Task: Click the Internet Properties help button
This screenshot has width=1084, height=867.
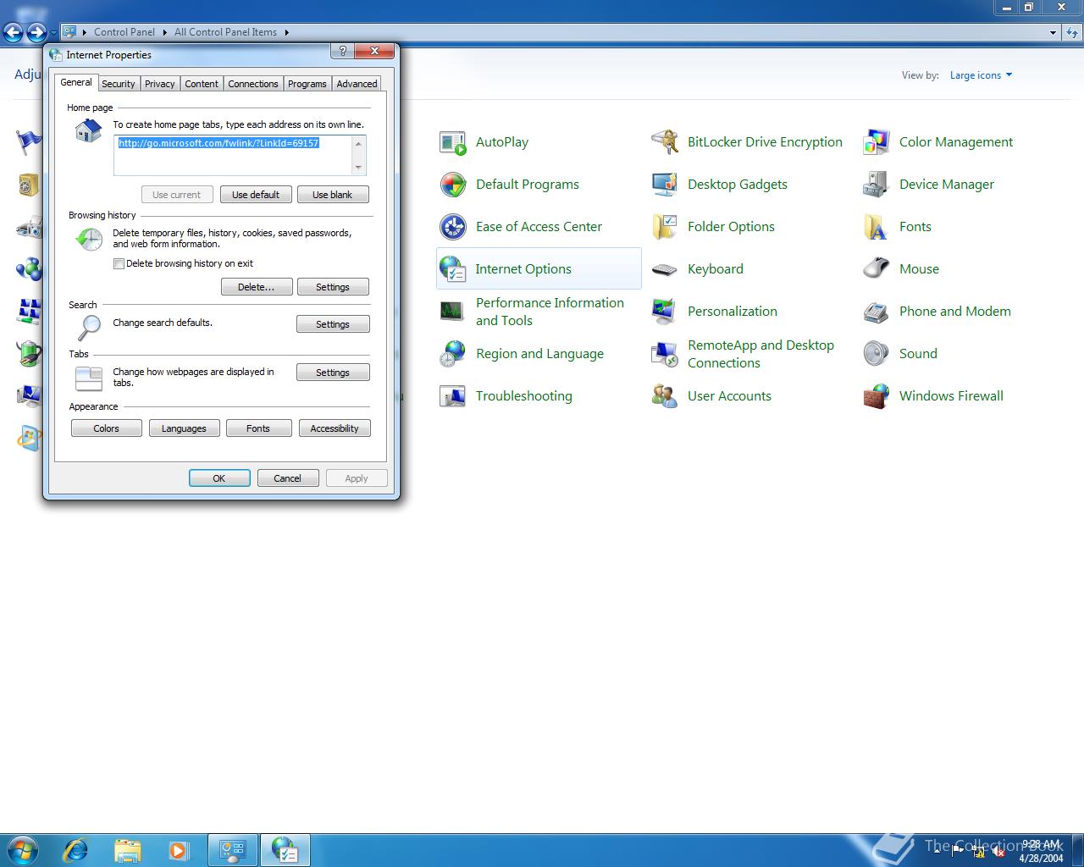Action: (341, 52)
